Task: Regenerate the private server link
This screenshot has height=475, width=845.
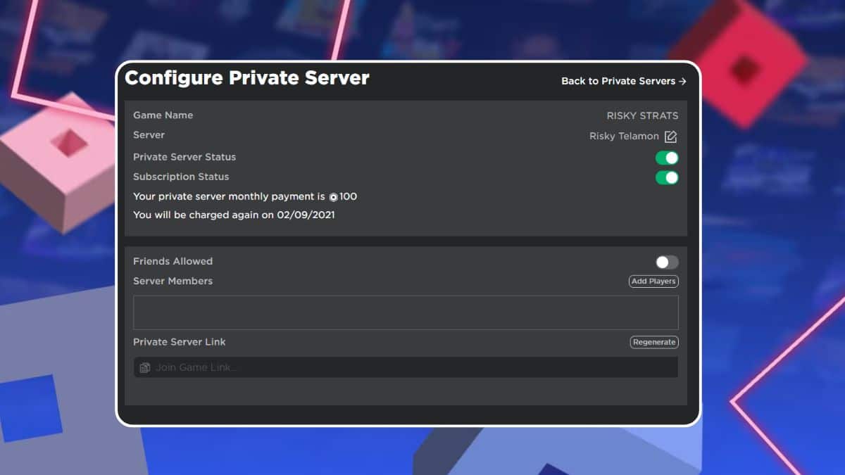Action: click(x=654, y=342)
